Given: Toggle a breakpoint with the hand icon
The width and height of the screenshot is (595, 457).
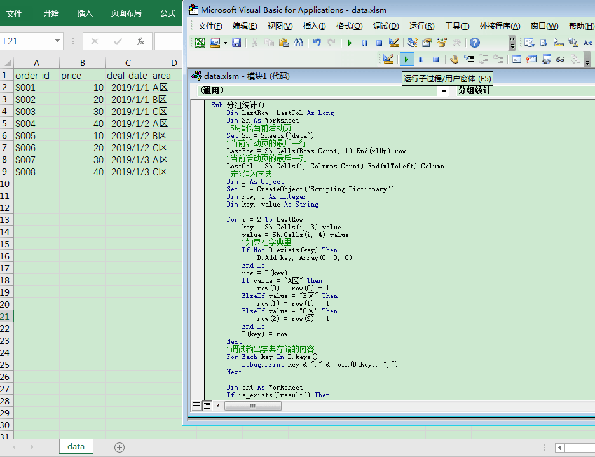Looking at the screenshot, I should point(455,59).
